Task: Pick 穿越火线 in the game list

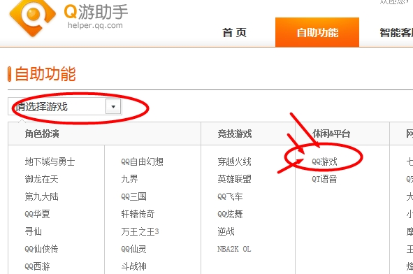Action: 234,161
